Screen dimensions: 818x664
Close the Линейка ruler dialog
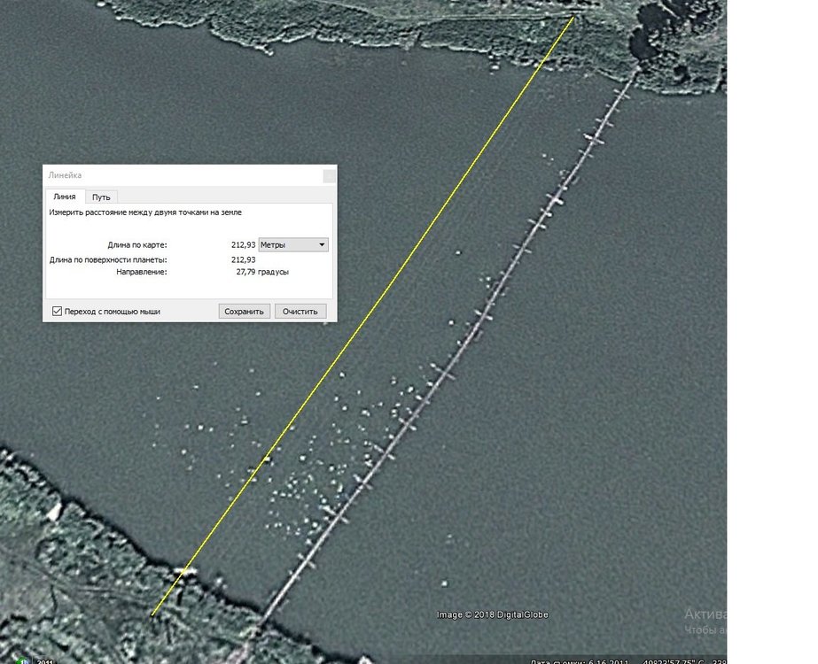click(329, 175)
